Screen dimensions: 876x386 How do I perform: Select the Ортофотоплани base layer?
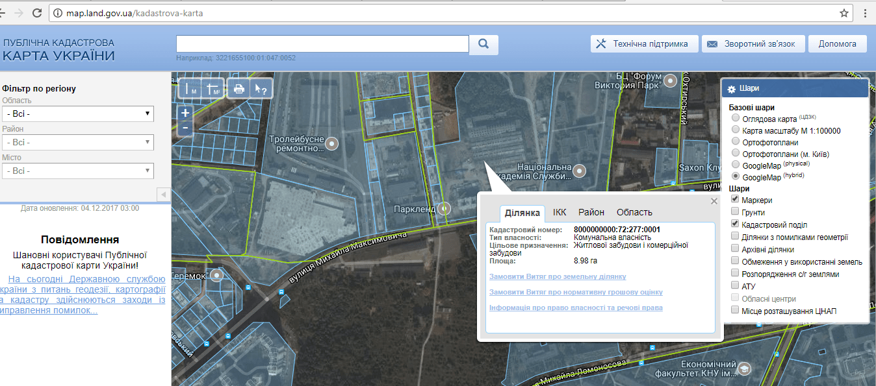click(736, 142)
